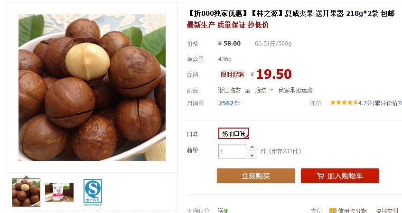Open the 廊坊 delivery city dropdown
This screenshot has height=213, width=402.
[x=264, y=90]
